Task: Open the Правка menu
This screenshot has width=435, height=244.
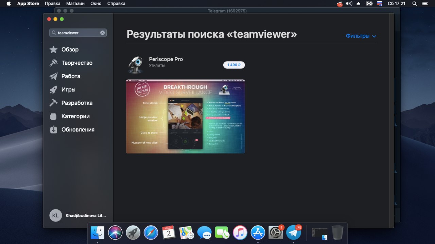Action: (x=53, y=3)
